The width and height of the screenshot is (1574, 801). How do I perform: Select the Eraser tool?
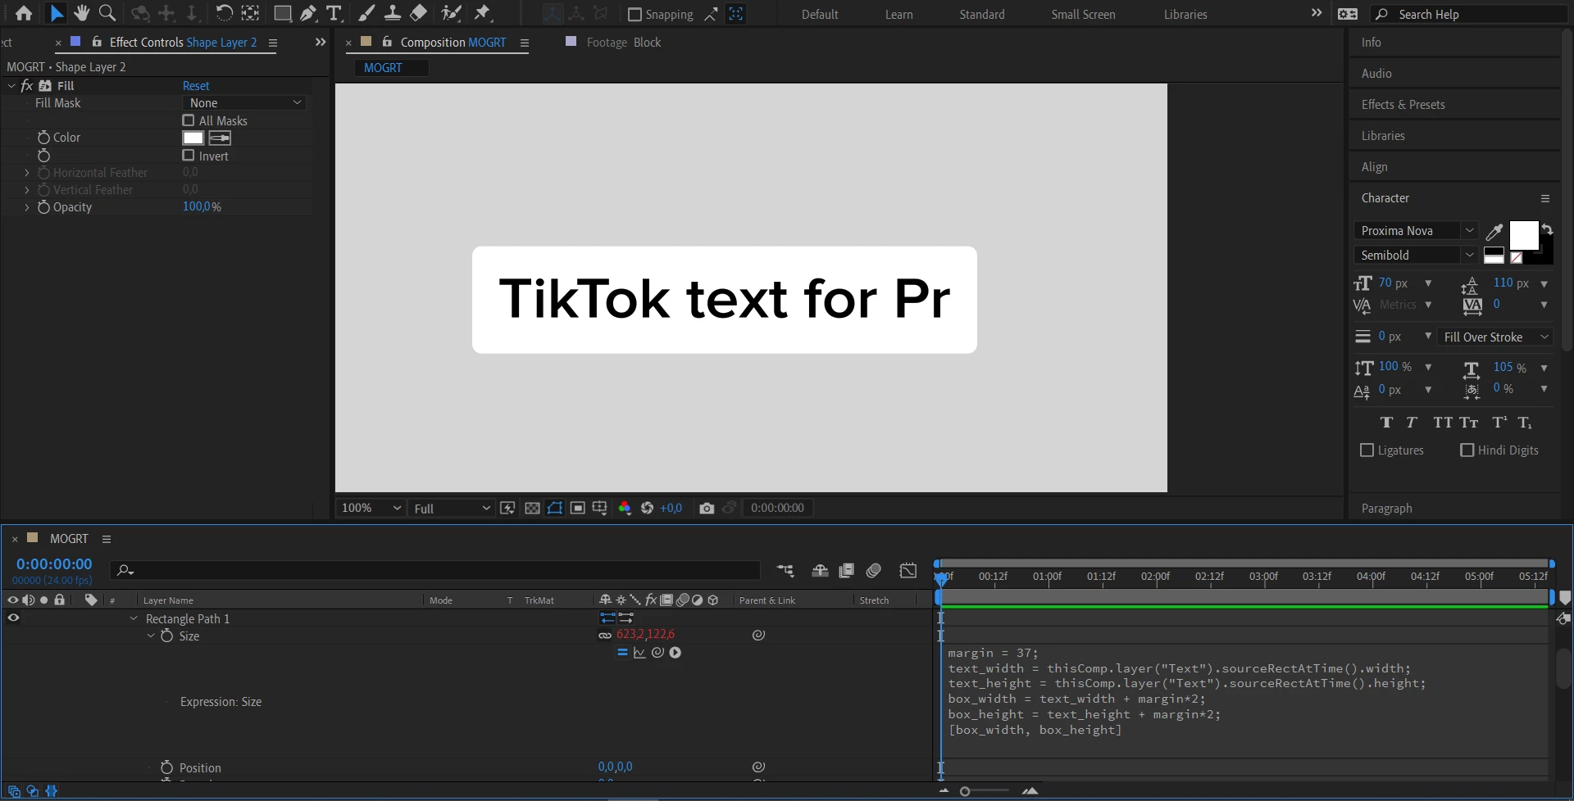tap(418, 13)
